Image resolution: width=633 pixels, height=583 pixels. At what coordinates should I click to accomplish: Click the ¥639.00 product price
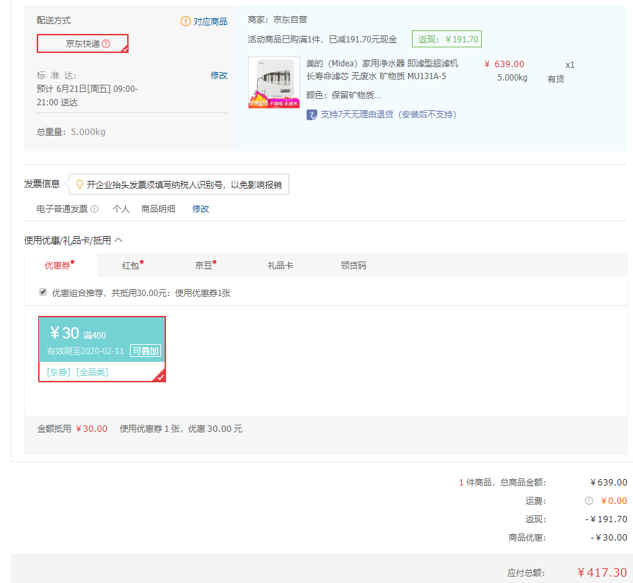504,64
